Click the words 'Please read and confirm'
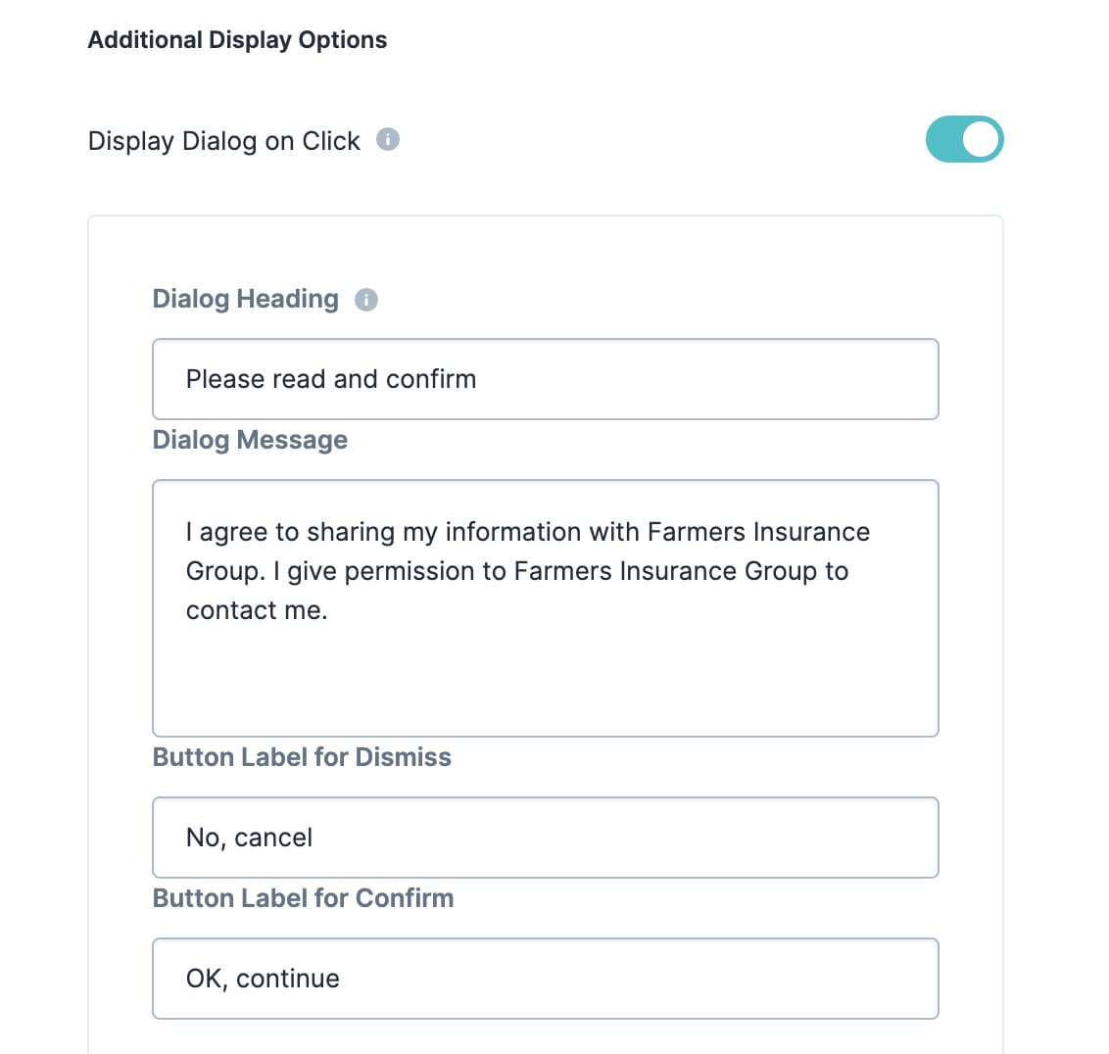This screenshot has height=1054, width=1109. pos(331,379)
